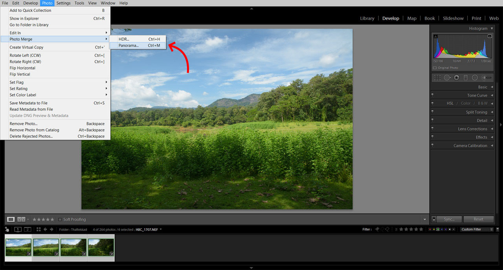
Task: Select the Spot Removal tool
Action: point(447,77)
